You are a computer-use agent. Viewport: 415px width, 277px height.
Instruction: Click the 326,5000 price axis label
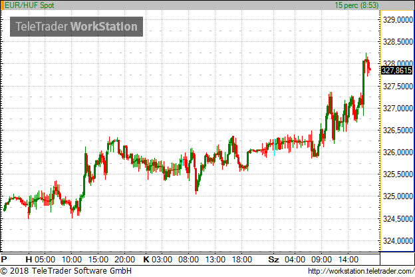[398, 130]
